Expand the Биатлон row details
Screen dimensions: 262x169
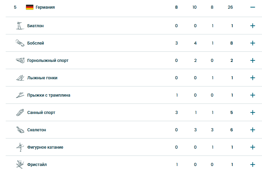[253, 26]
